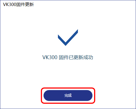Click the 固件更新 characters in the title
Viewport: 136px width, 109px height.
coord(25,4)
